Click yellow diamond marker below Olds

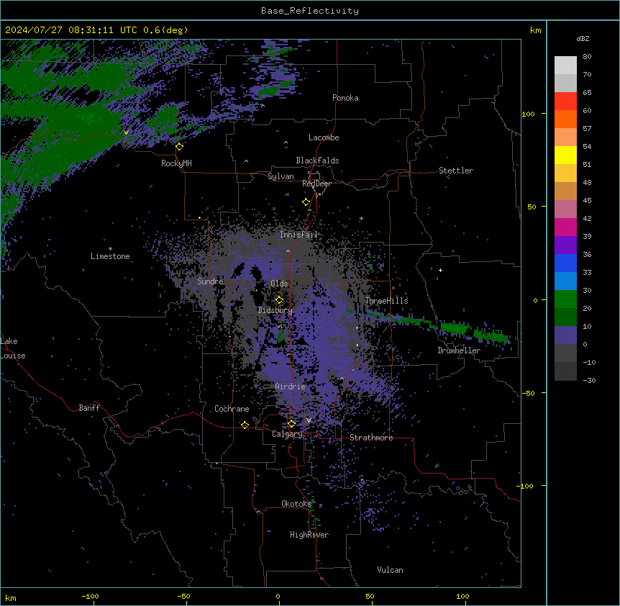[279, 300]
